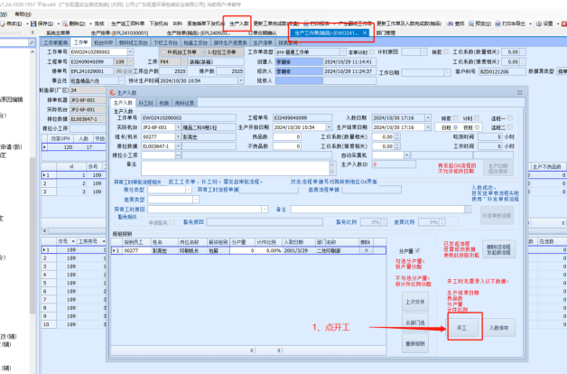Open the 生产开始日期 dropdown arrow
Viewport: 567px width, 374px height.
point(329,127)
